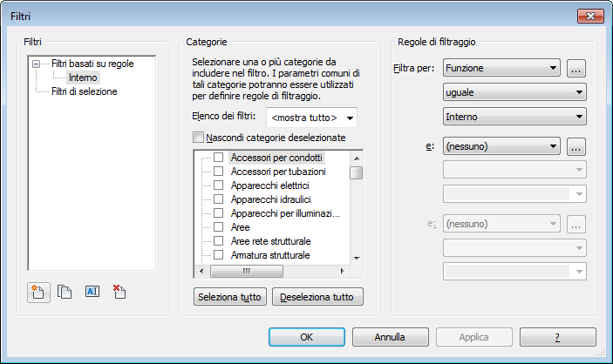Click the Rename filter icon
This screenshot has height=364, width=613.
pos(92,293)
